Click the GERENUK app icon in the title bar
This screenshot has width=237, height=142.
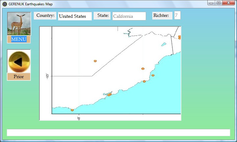click(x=4, y=4)
